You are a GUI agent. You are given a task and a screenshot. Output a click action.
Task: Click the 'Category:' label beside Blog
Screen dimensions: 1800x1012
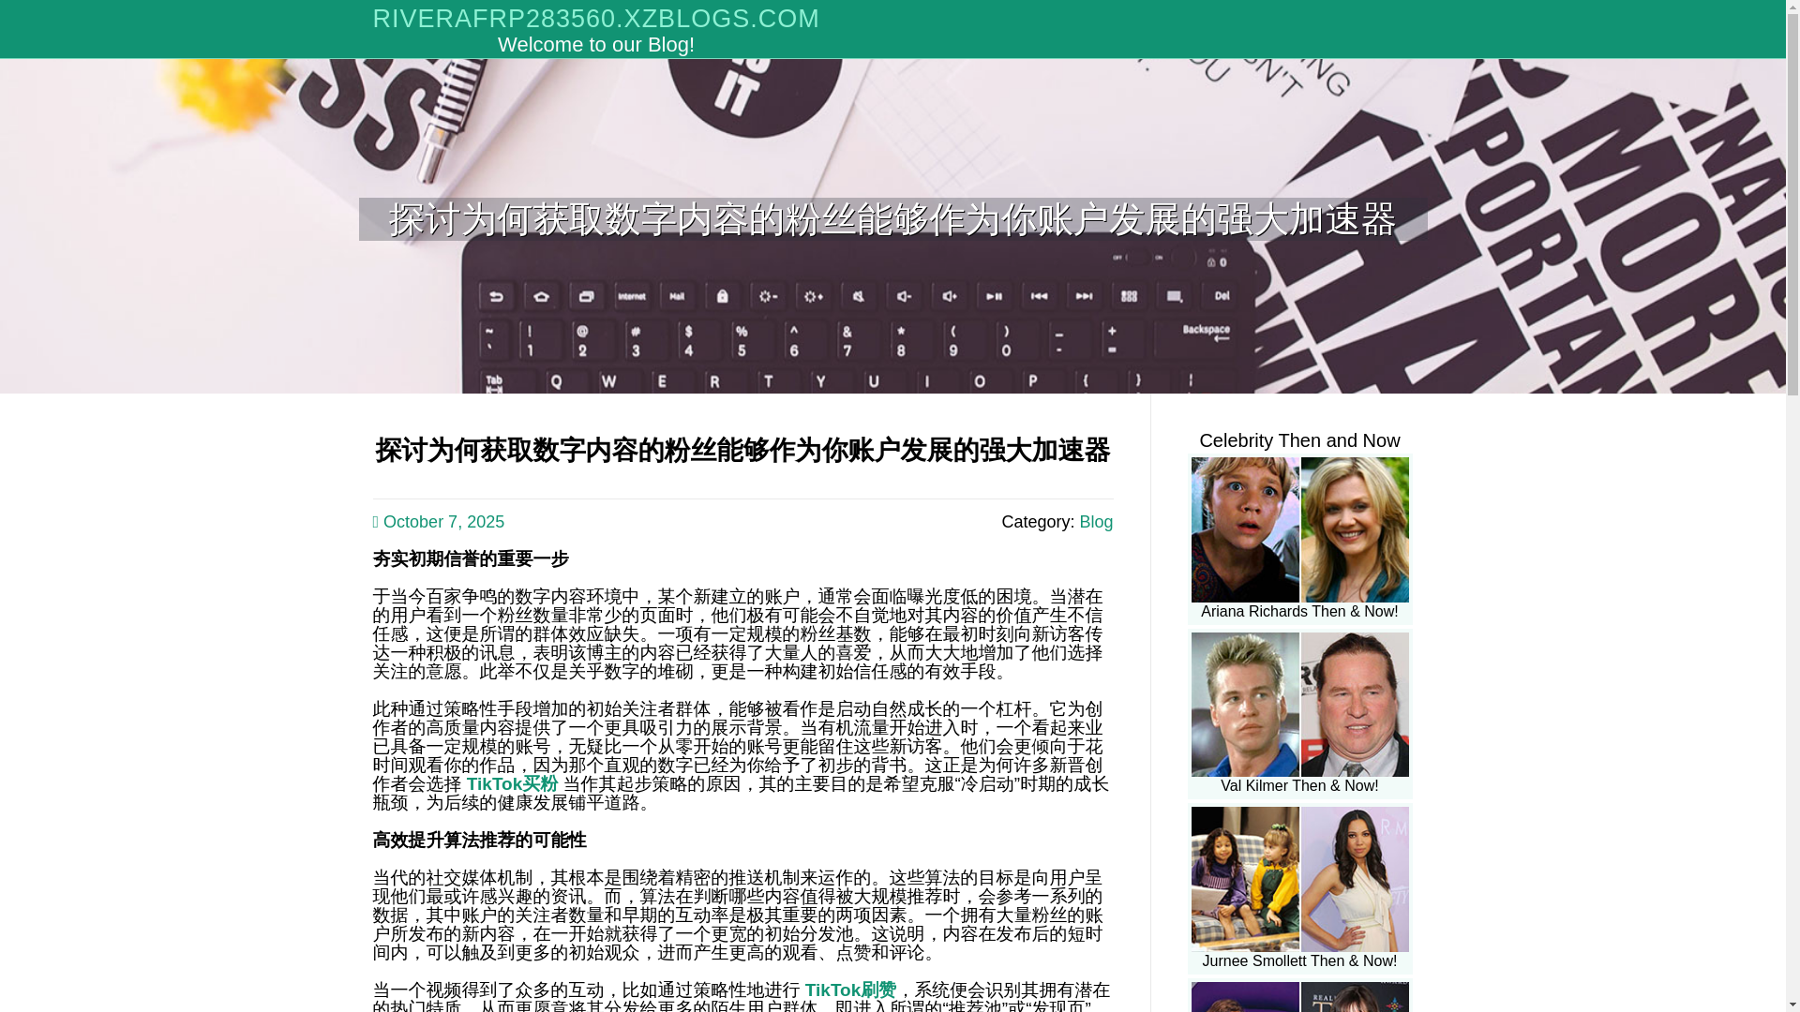1037,522
